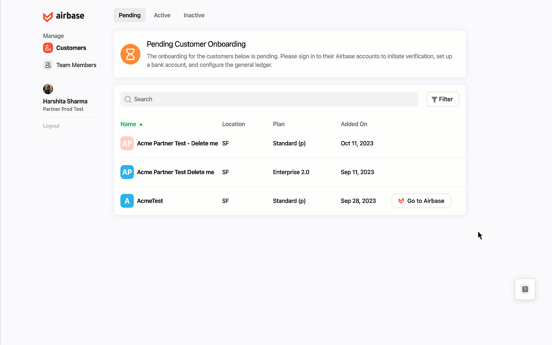Open the help question mark widget

(x=525, y=289)
